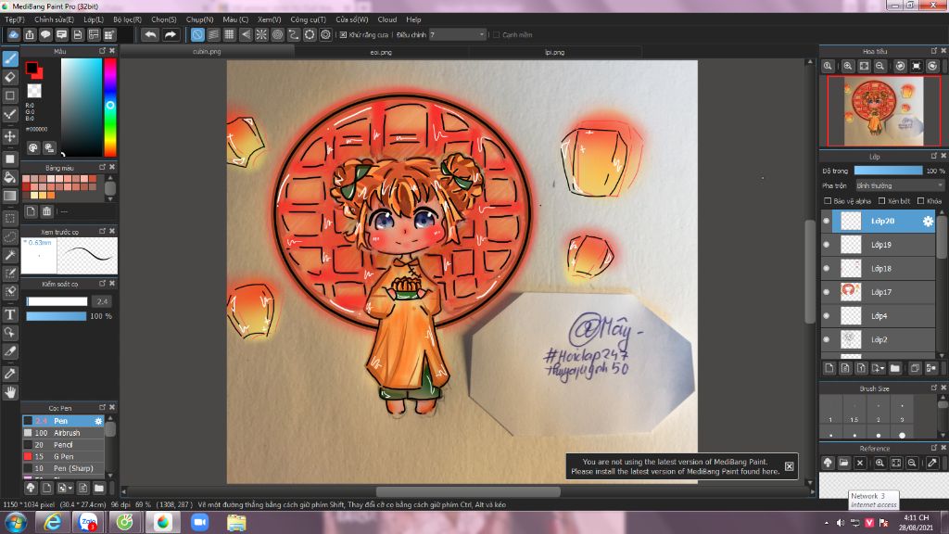
Task: Open image in Reference panel folder icon
Action: [843, 463]
